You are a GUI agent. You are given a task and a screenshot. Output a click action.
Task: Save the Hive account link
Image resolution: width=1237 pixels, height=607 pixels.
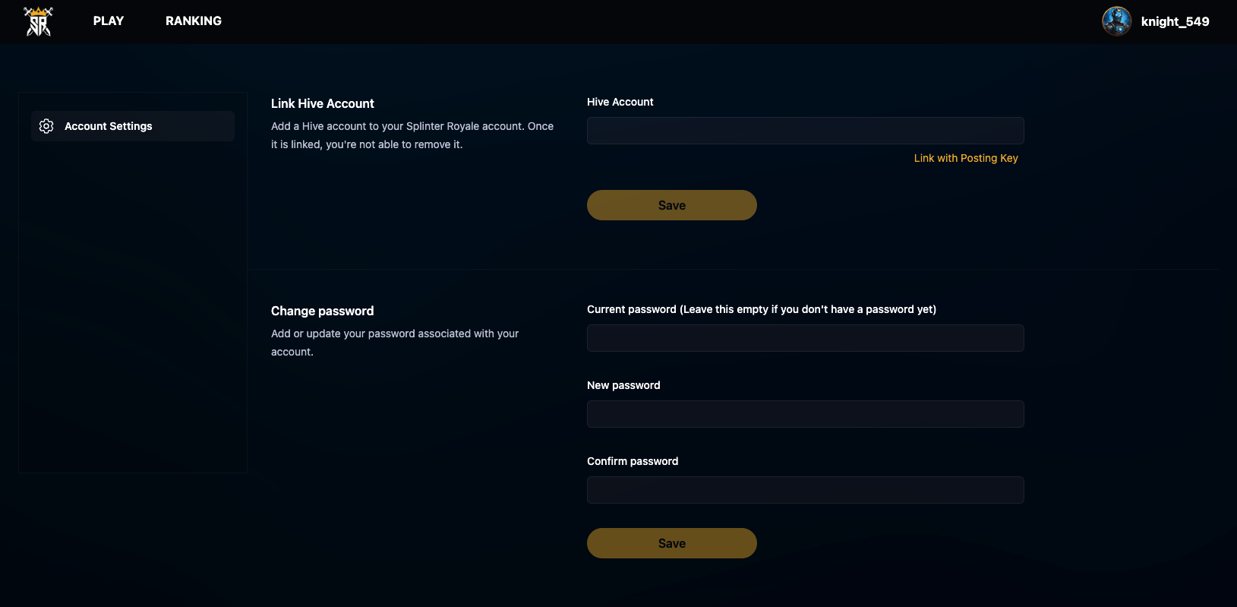(671, 205)
